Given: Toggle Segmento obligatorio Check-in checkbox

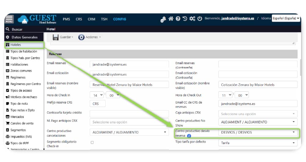Looking at the screenshot, I should coord(92,142).
